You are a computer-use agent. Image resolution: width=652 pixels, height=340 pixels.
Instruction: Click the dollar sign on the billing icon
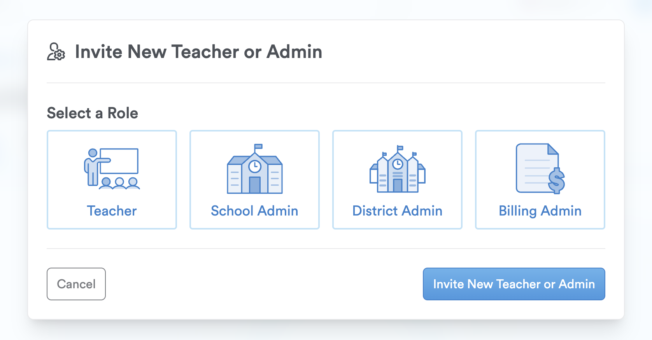pos(556,181)
